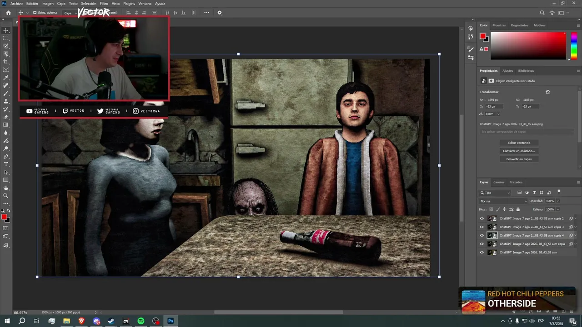
Task: Click the Convertir en capas button
Action: (x=519, y=159)
